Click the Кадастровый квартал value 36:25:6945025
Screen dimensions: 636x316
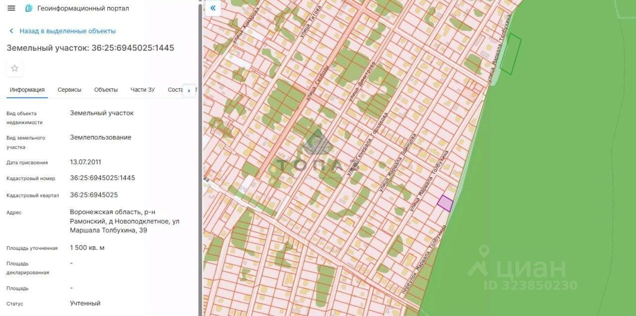pos(94,195)
